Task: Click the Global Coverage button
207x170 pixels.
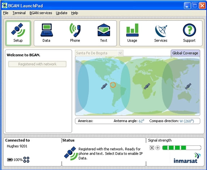Action: [185, 53]
